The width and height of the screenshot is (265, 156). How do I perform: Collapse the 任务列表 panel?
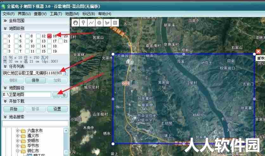(5, 66)
